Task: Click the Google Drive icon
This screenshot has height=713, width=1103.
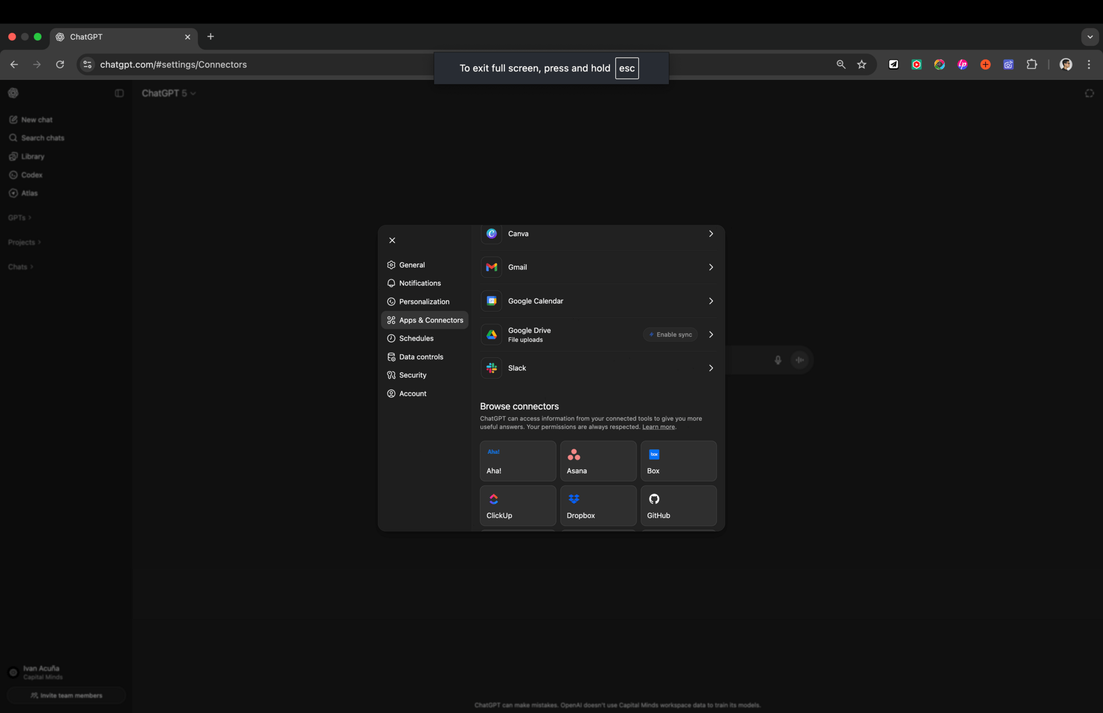Action: point(491,334)
